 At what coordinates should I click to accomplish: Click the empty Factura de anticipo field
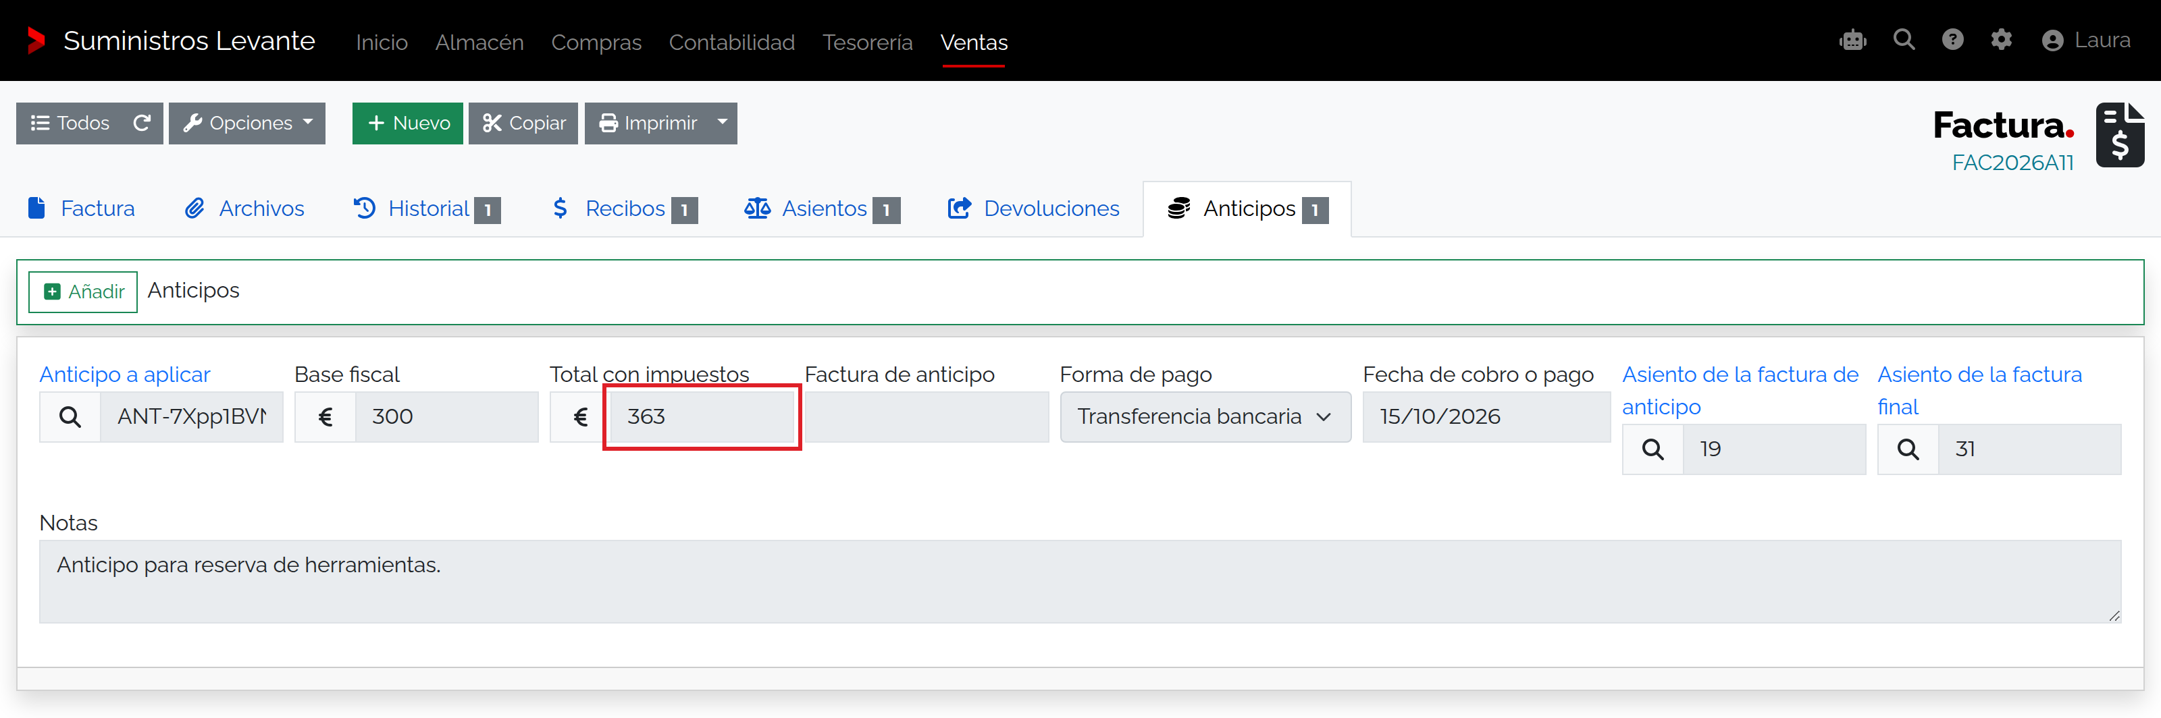[x=927, y=416]
